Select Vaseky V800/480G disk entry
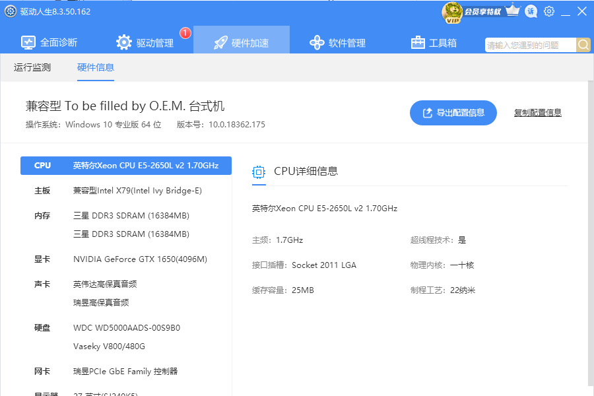 coord(109,346)
